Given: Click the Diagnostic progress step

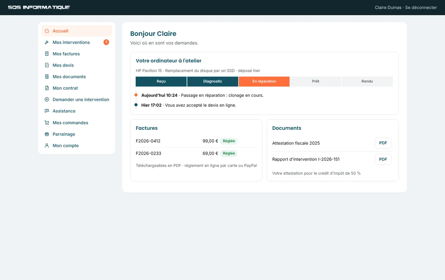Looking at the screenshot, I should (213, 81).
